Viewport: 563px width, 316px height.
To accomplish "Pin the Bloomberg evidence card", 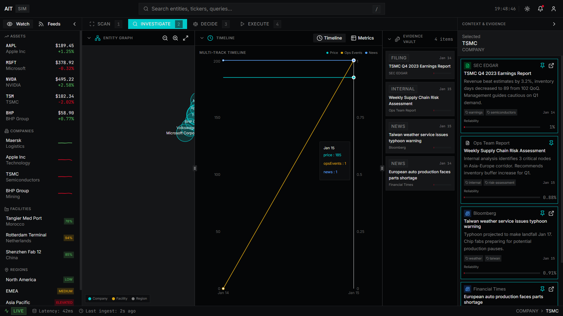I will tap(542, 213).
